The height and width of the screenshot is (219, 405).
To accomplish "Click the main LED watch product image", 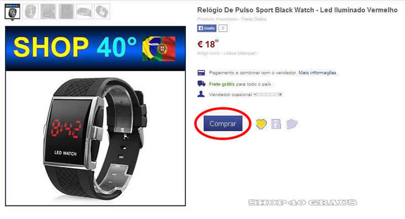I will click(95, 138).
